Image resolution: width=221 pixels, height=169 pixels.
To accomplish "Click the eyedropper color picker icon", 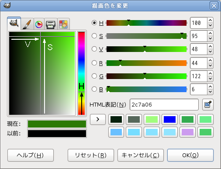I will point(208,104).
